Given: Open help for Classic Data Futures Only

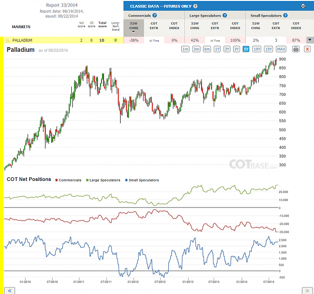Looking at the screenshot, I should coord(195,6).
